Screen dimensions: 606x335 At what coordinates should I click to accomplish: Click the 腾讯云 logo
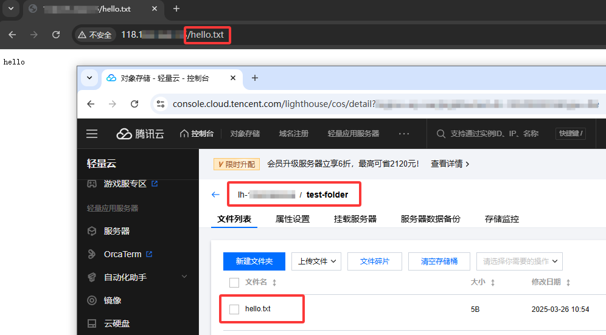pos(141,134)
